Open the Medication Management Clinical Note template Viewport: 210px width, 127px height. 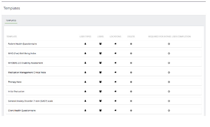27,72
